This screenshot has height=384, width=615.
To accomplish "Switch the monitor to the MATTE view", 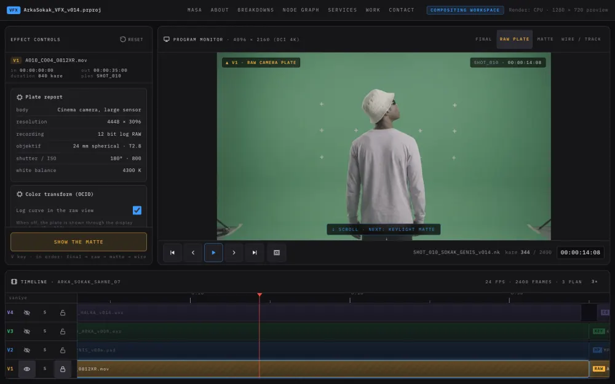I will point(545,39).
